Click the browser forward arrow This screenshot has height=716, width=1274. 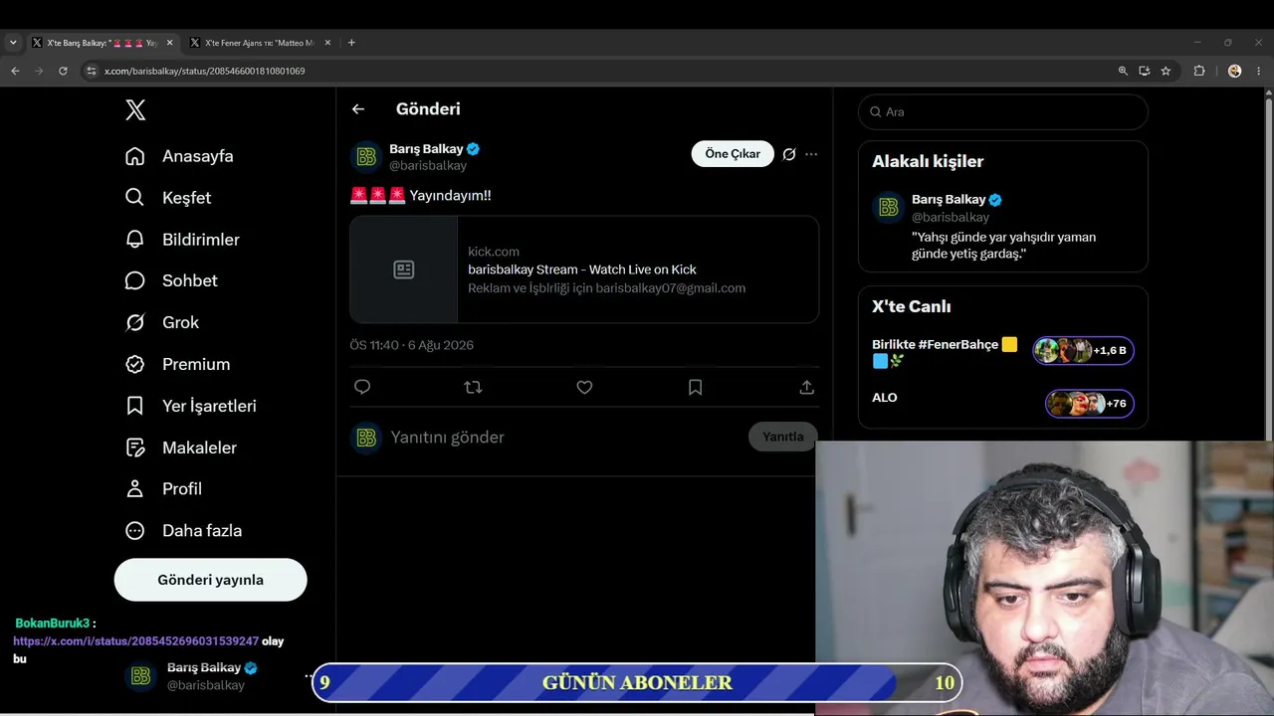(39, 71)
